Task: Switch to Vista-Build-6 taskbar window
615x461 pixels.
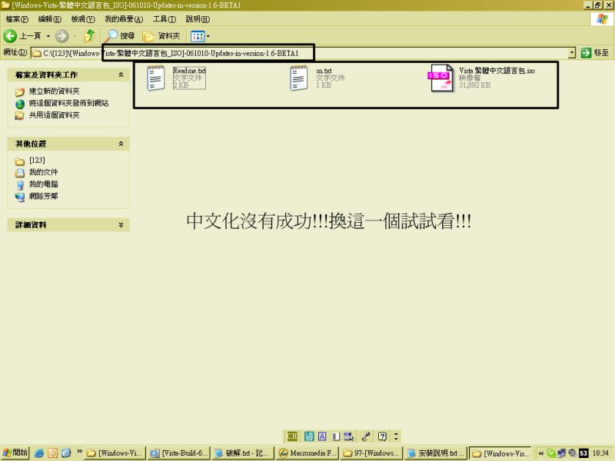Action: click(180, 453)
